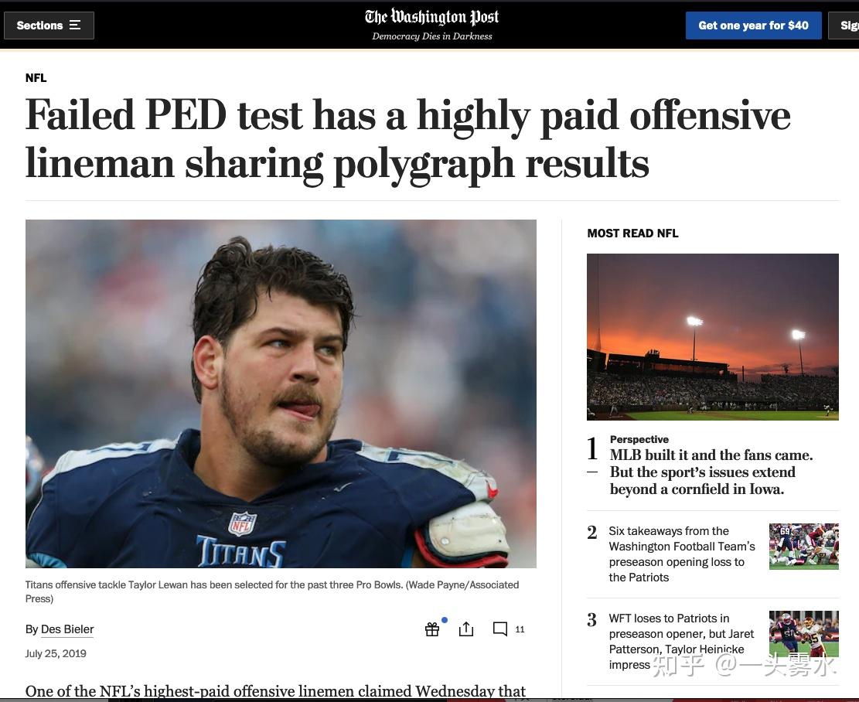Image resolution: width=859 pixels, height=702 pixels.
Task: Click the gift article icon
Action: [x=432, y=629]
